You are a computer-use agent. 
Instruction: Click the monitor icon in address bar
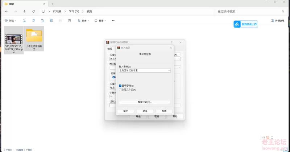pyautogui.click(x=43, y=11)
